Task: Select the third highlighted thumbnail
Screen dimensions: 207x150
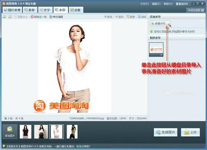Action: pos(57,132)
